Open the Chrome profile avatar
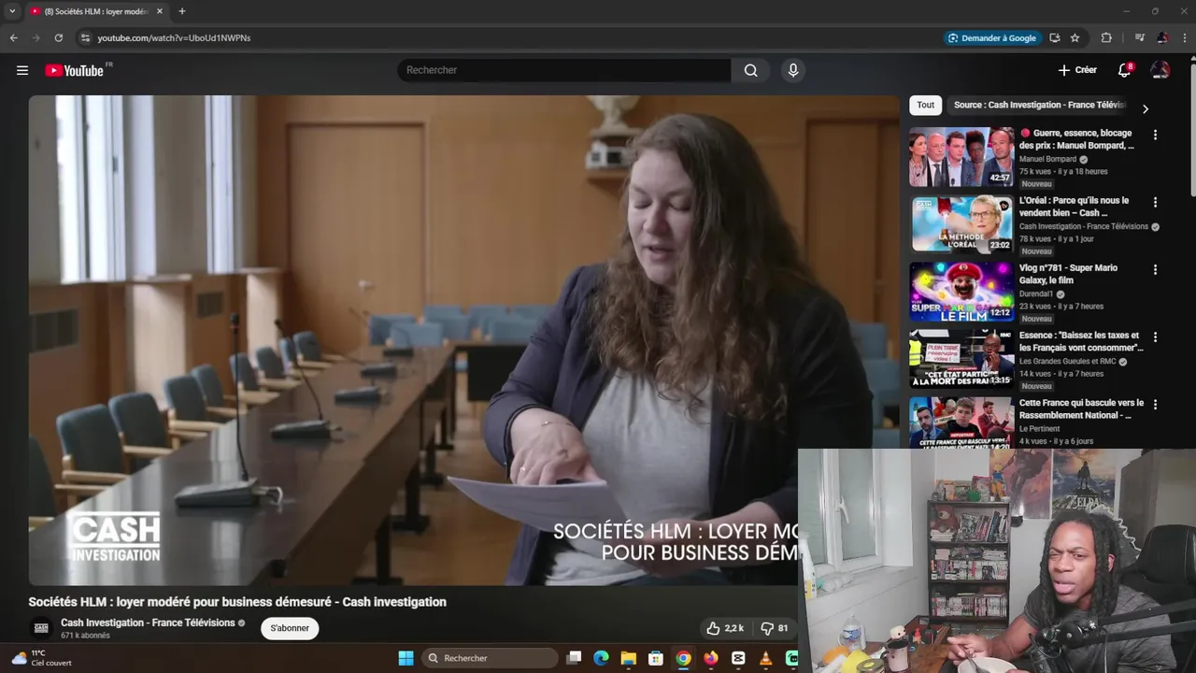 pos(1162,37)
